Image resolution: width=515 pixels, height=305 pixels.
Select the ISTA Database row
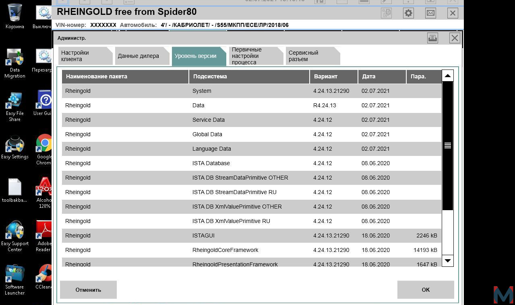(x=252, y=163)
